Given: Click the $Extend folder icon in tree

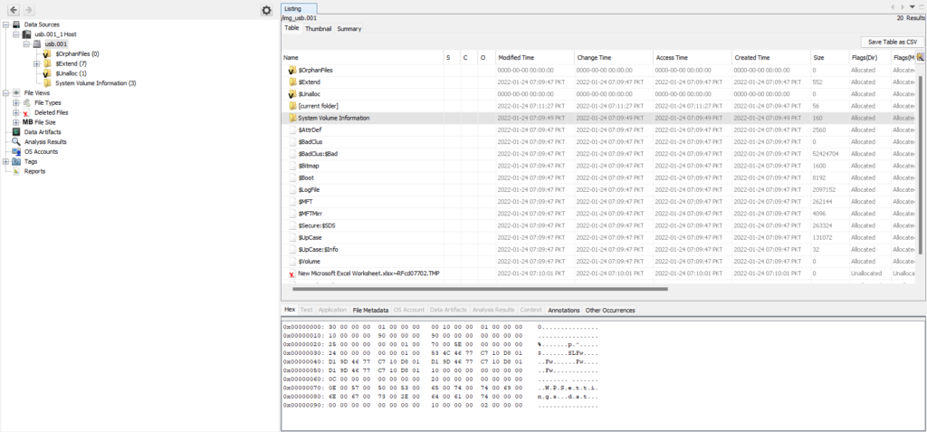Looking at the screenshot, I should click(47, 63).
